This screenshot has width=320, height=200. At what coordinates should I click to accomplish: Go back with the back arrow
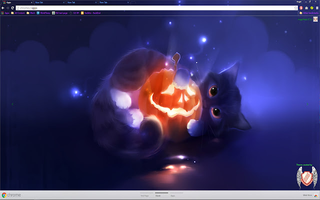[x=3, y=8]
